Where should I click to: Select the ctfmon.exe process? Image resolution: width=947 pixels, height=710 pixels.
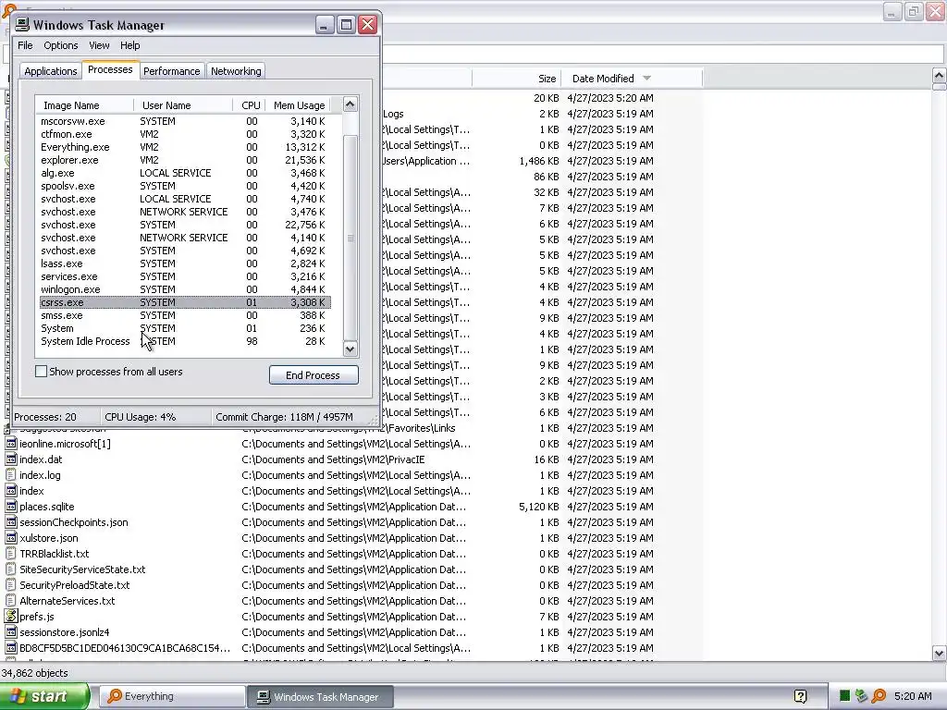185,134
